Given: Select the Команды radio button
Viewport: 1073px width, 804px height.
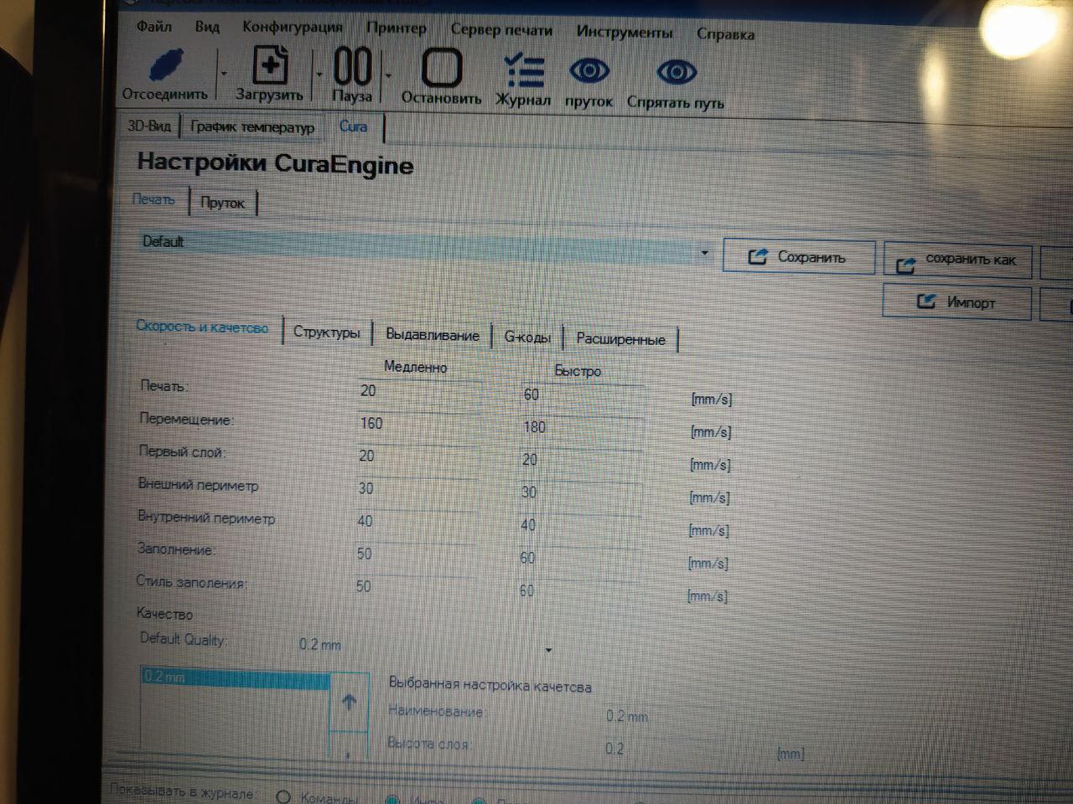Looking at the screenshot, I should pos(283,797).
